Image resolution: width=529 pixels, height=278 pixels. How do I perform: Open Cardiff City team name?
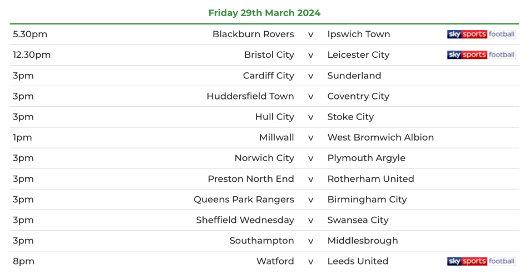[269, 76]
